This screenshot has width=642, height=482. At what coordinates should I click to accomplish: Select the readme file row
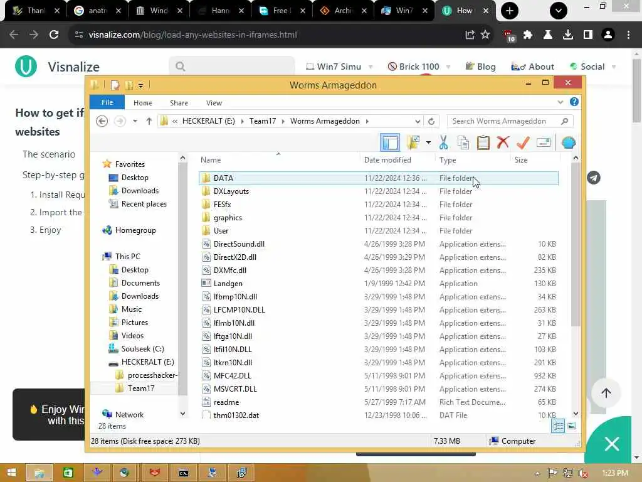[x=379, y=402]
